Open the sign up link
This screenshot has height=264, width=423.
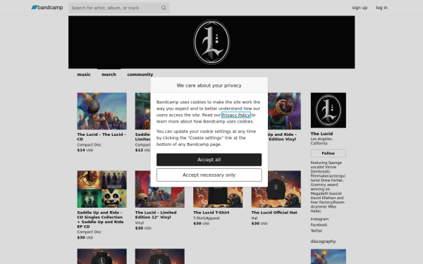pyautogui.click(x=360, y=8)
